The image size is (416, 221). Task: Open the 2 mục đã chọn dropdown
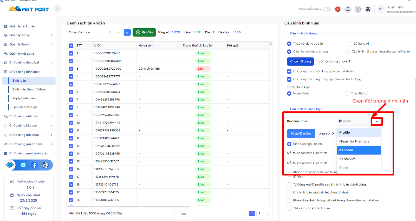(94, 32)
